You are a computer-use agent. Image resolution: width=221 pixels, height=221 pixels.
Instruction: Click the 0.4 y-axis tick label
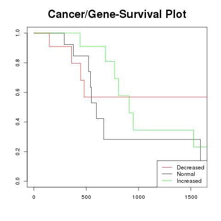[17, 122]
